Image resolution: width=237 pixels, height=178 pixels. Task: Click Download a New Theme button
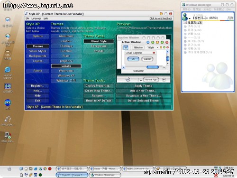(x=144, y=96)
